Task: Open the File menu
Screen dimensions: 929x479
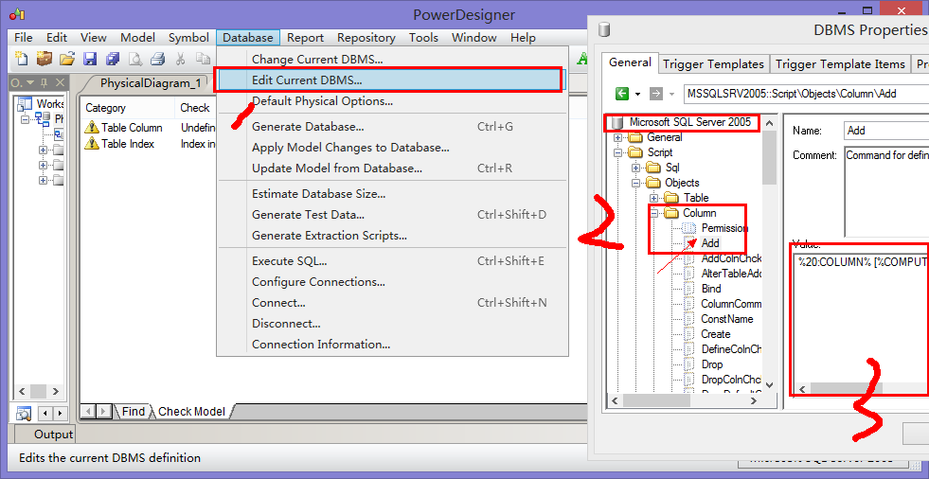Action: (x=23, y=37)
